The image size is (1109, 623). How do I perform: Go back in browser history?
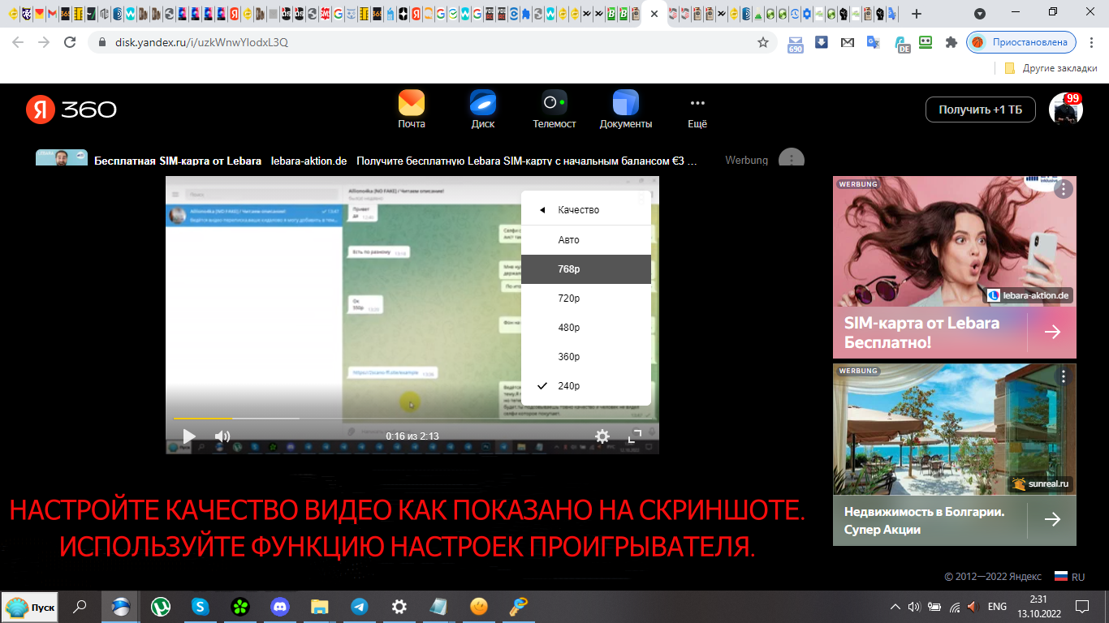pos(18,42)
